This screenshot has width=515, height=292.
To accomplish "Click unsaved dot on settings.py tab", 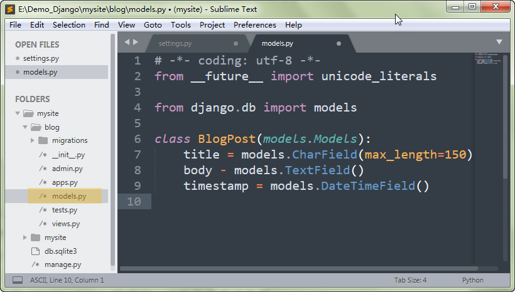I will tap(236, 44).
